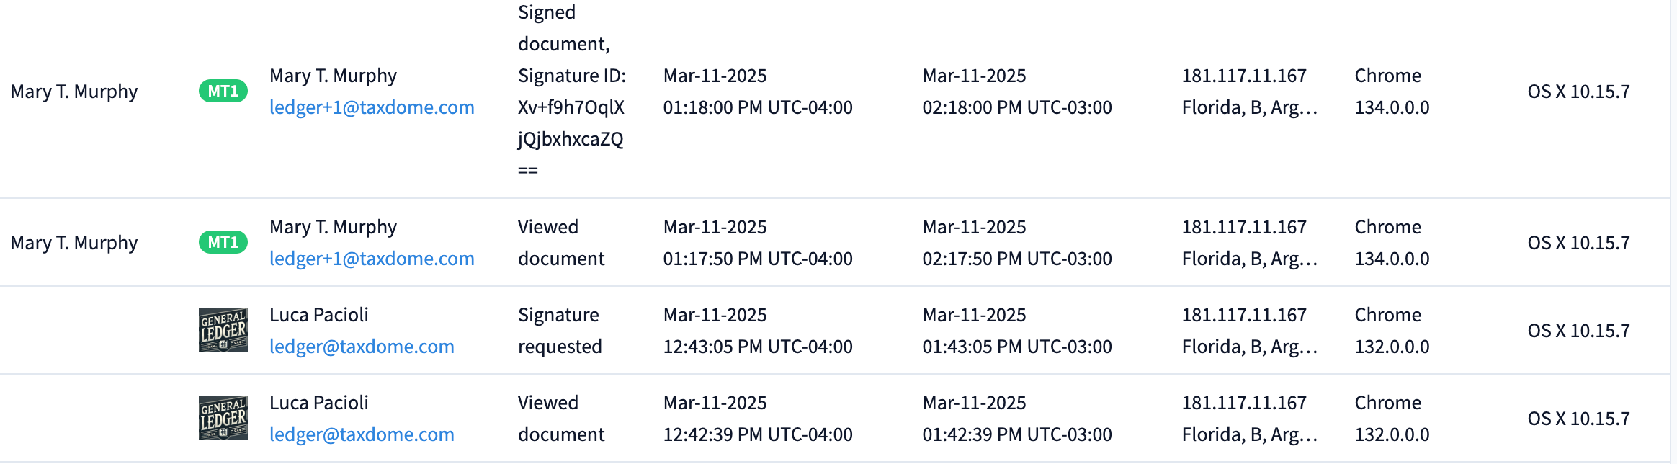Open ledger+1@taxdome.com link in Mary's Viewed document row
The height and width of the screenshot is (464, 1677).
(372, 259)
